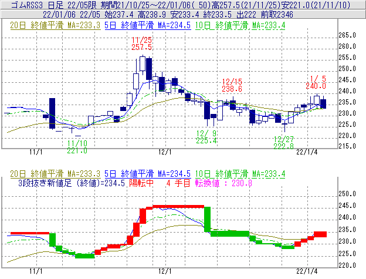Click the 11/25 257.5 high label
This screenshot has width=366, height=279.
(x=141, y=43)
